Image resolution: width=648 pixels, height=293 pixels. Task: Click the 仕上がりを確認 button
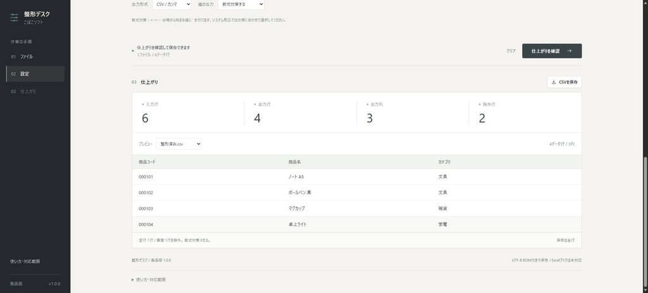pos(552,51)
